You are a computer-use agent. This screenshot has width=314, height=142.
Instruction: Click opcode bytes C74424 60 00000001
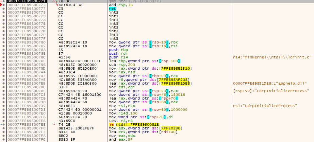click(80, 110)
